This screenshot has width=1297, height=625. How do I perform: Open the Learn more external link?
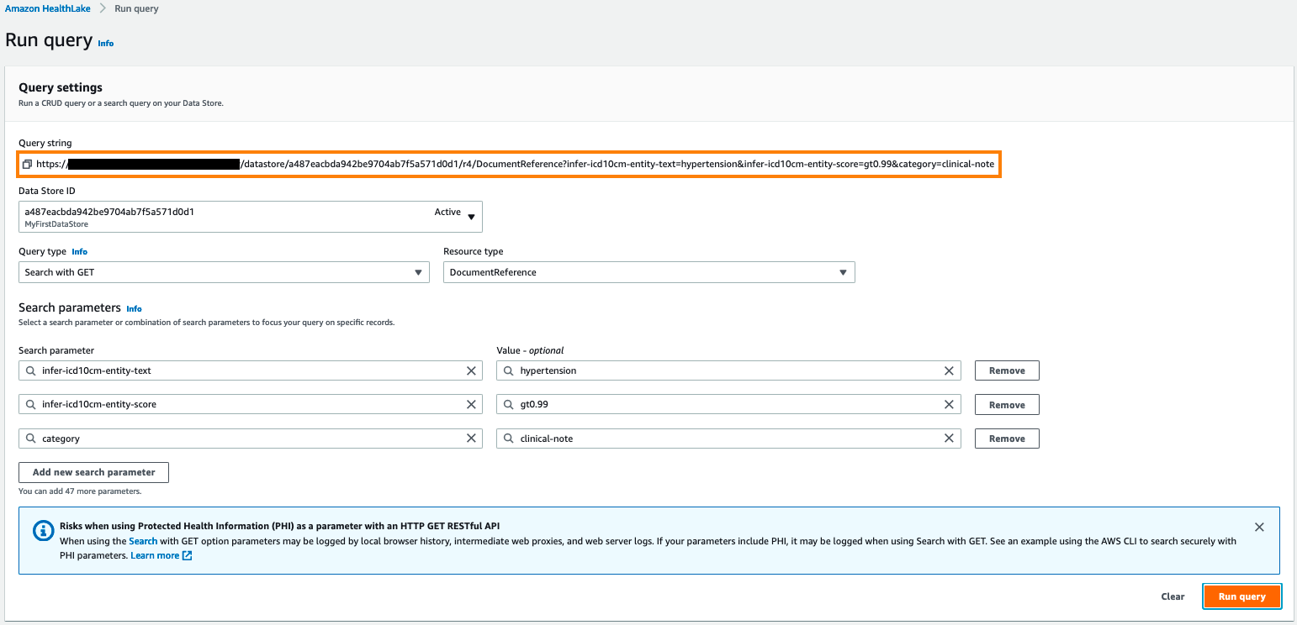click(x=161, y=555)
